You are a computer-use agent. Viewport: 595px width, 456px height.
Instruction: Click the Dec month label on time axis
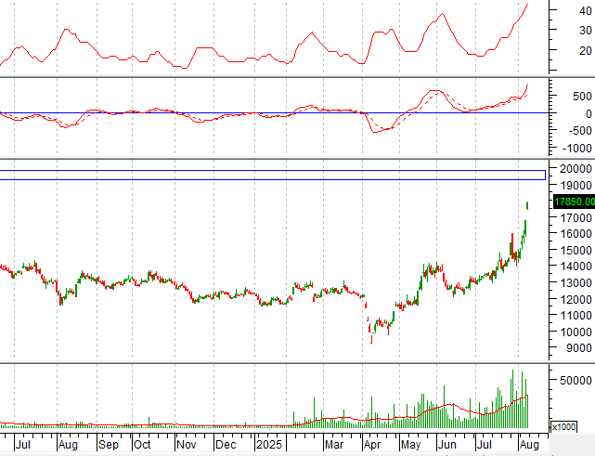pos(226,445)
